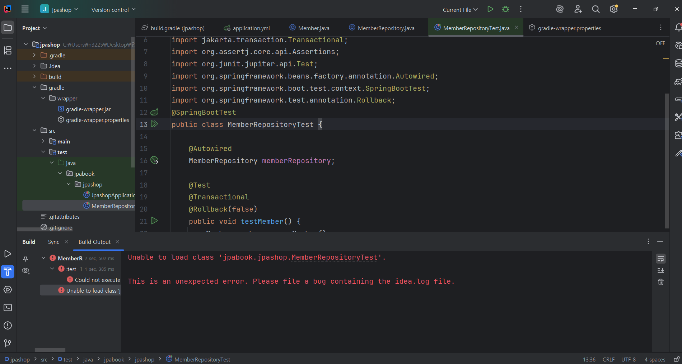Open the Terminal tool window
This screenshot has width=682, height=364.
[x=8, y=308]
